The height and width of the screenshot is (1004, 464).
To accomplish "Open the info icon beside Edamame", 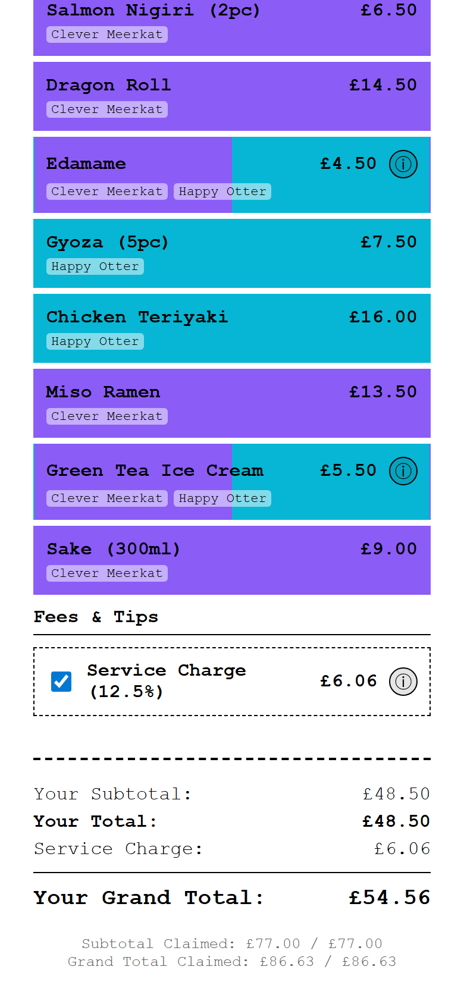I will (403, 164).
